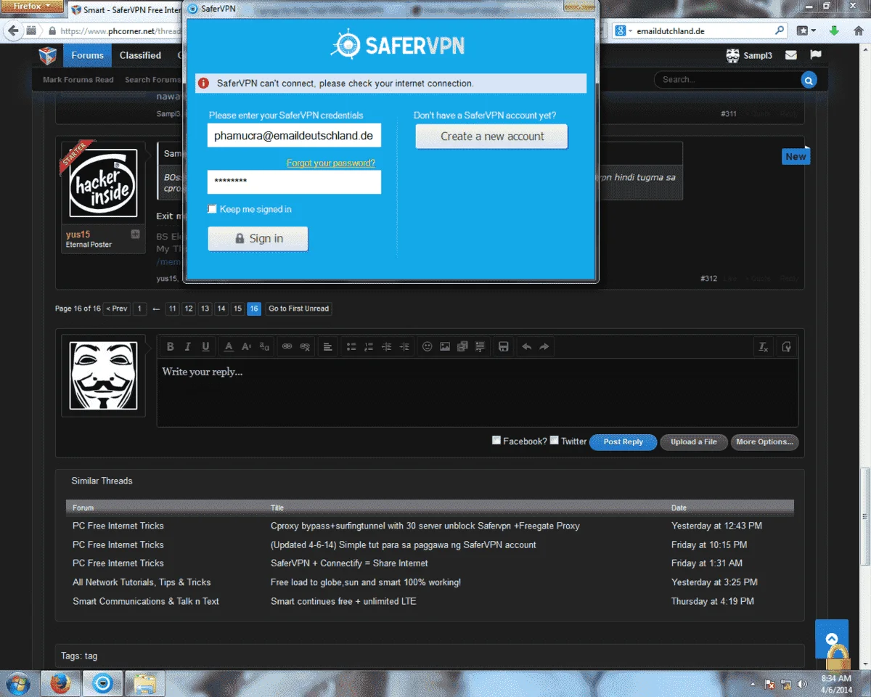Open SaferVPN from the Windows taskbar
Viewport: 871px width, 697px height.
pos(102,683)
